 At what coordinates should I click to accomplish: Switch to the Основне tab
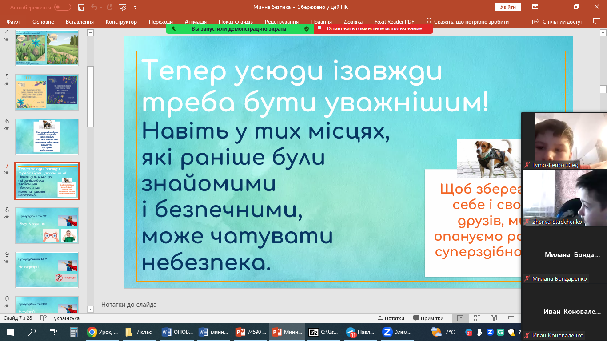[43, 21]
